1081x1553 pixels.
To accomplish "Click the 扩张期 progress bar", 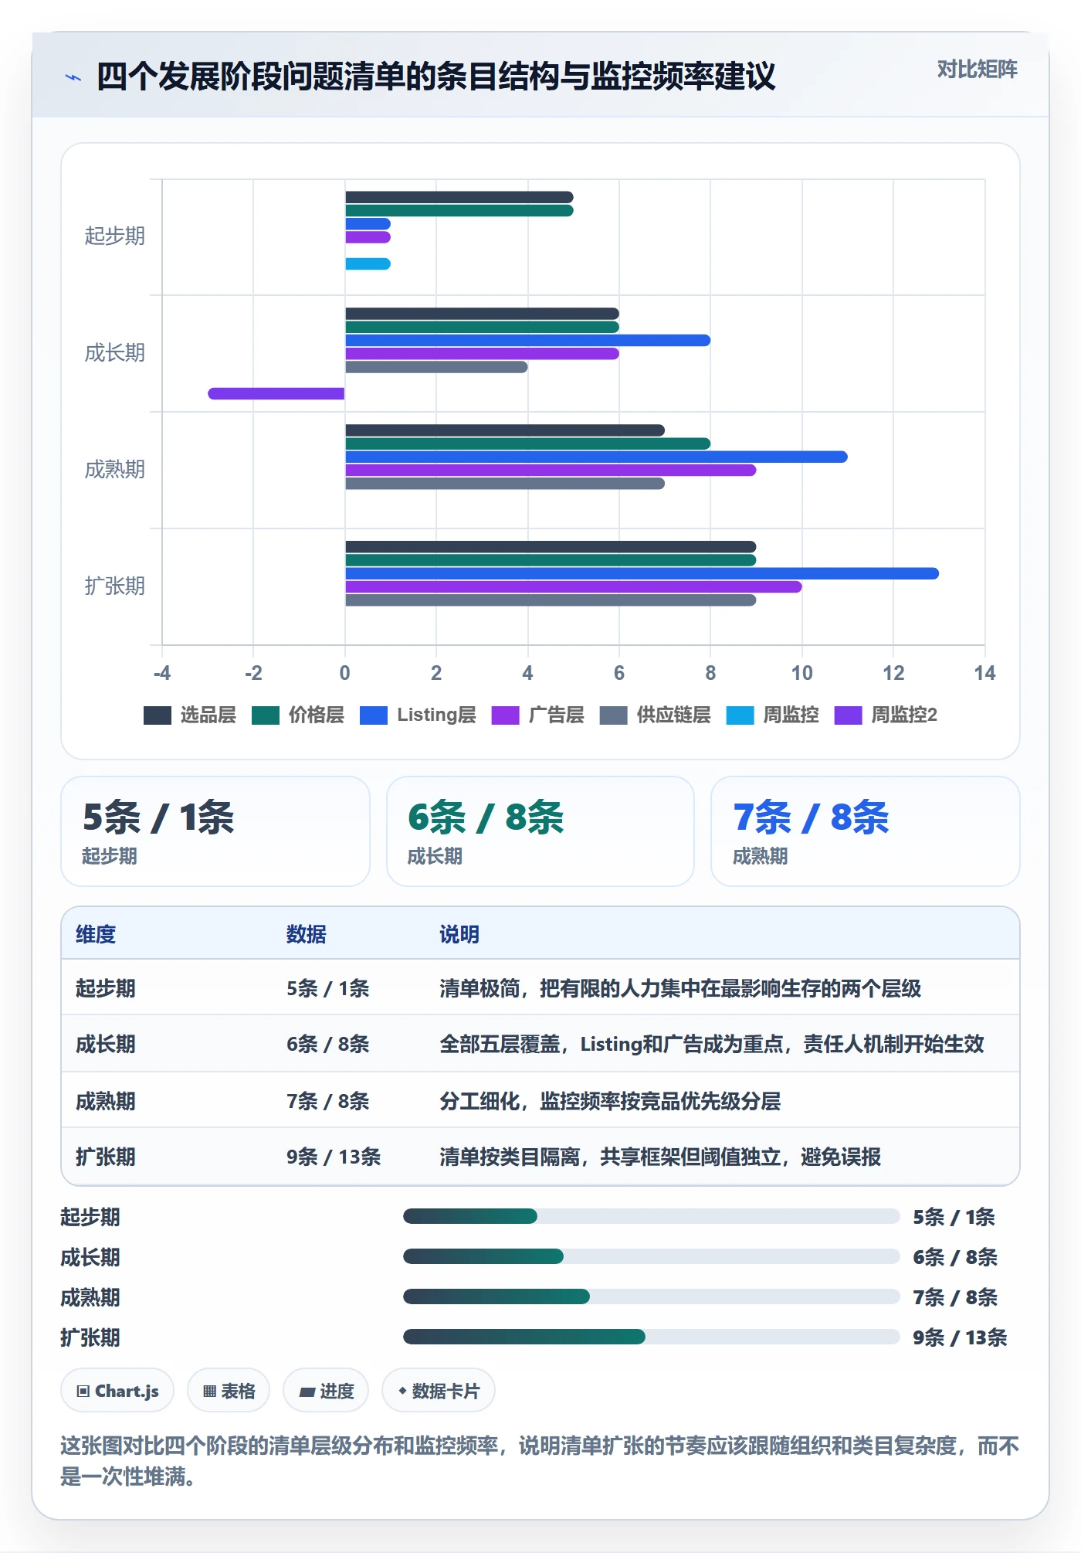I will click(651, 1337).
